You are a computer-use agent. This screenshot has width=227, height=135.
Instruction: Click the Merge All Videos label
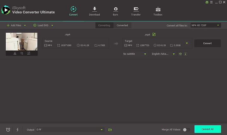[171, 130]
